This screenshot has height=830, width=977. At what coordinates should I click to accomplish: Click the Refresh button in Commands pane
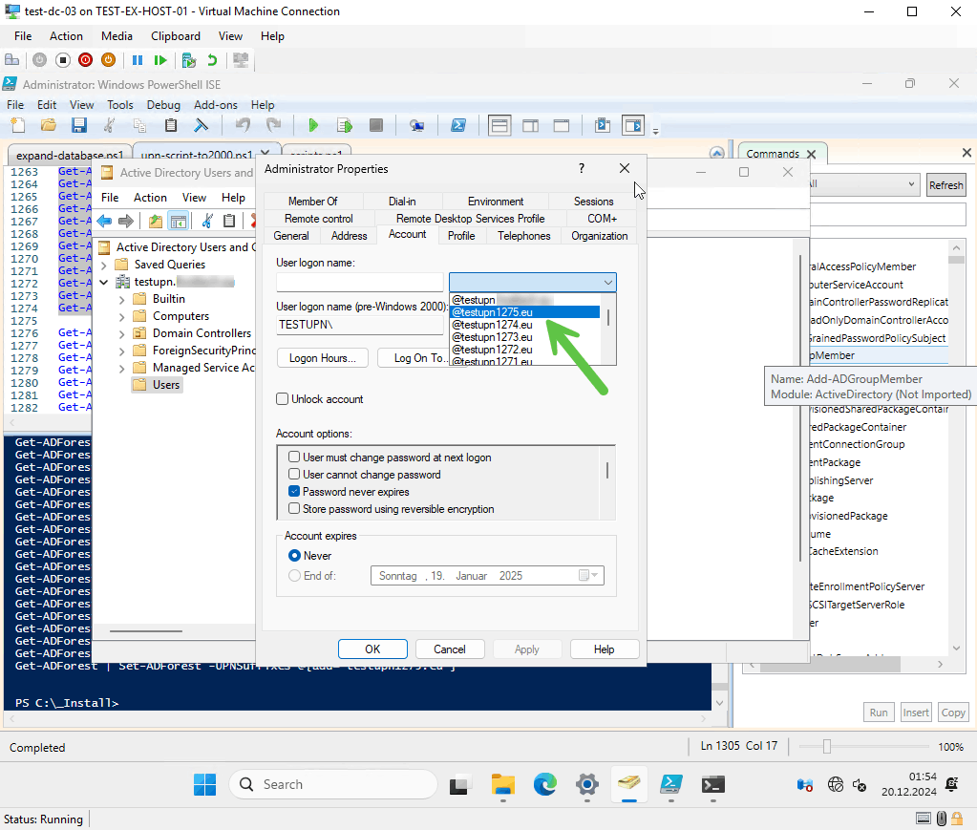(945, 185)
